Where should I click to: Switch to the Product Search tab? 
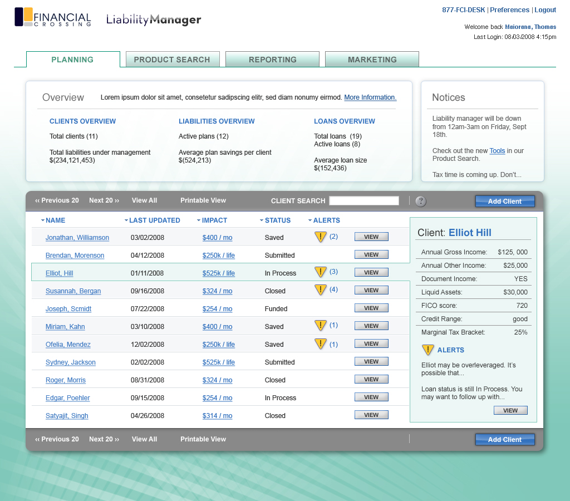(173, 60)
